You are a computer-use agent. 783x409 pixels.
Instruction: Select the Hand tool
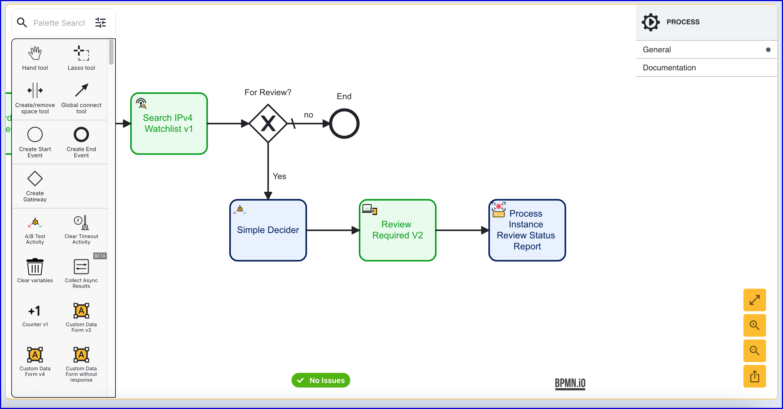pyautogui.click(x=35, y=58)
